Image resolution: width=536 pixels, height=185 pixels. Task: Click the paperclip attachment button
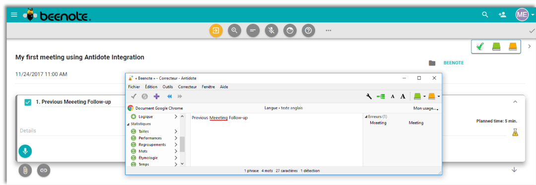click(25, 170)
